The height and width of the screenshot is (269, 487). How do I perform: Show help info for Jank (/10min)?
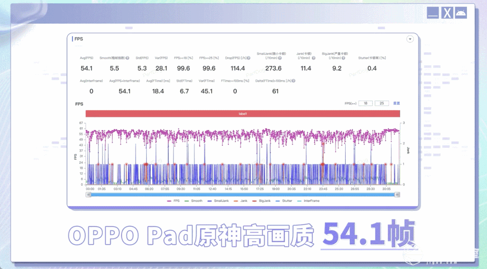coord(313,58)
